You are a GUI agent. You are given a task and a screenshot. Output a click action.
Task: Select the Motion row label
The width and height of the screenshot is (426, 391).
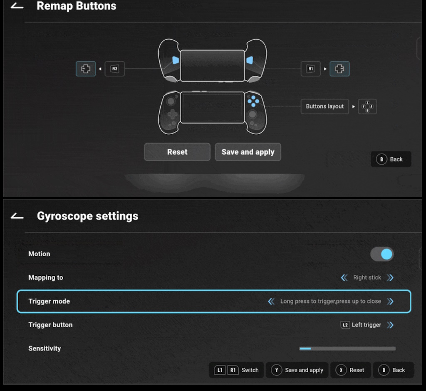click(x=39, y=254)
